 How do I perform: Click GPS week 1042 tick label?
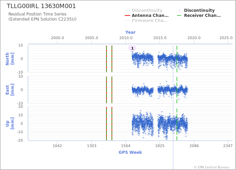tap(57, 146)
